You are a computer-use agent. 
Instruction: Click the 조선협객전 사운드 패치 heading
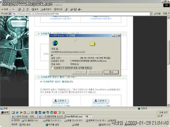tap(52, 77)
